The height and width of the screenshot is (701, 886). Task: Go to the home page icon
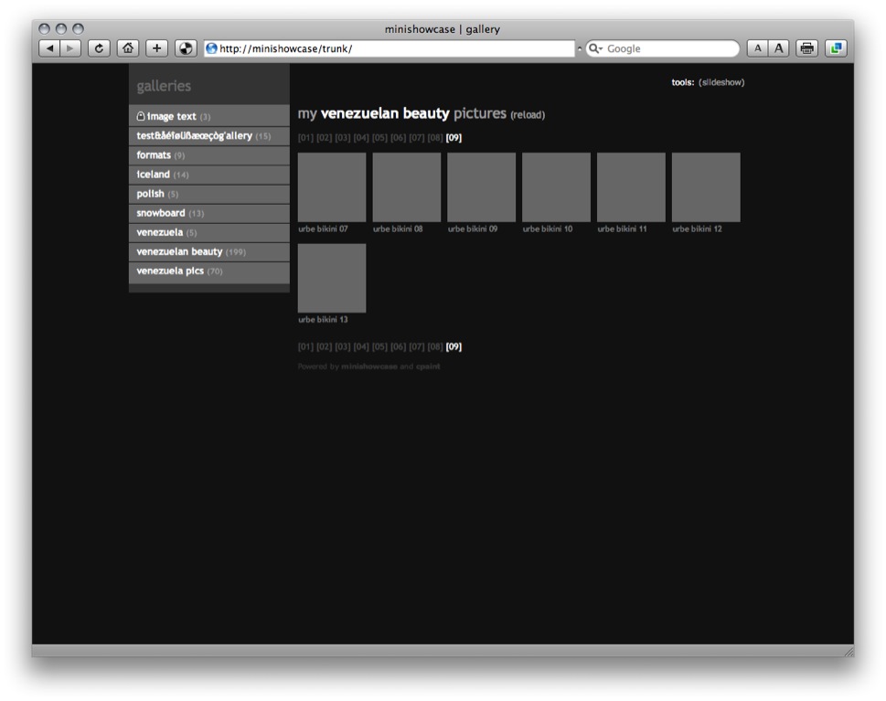128,48
